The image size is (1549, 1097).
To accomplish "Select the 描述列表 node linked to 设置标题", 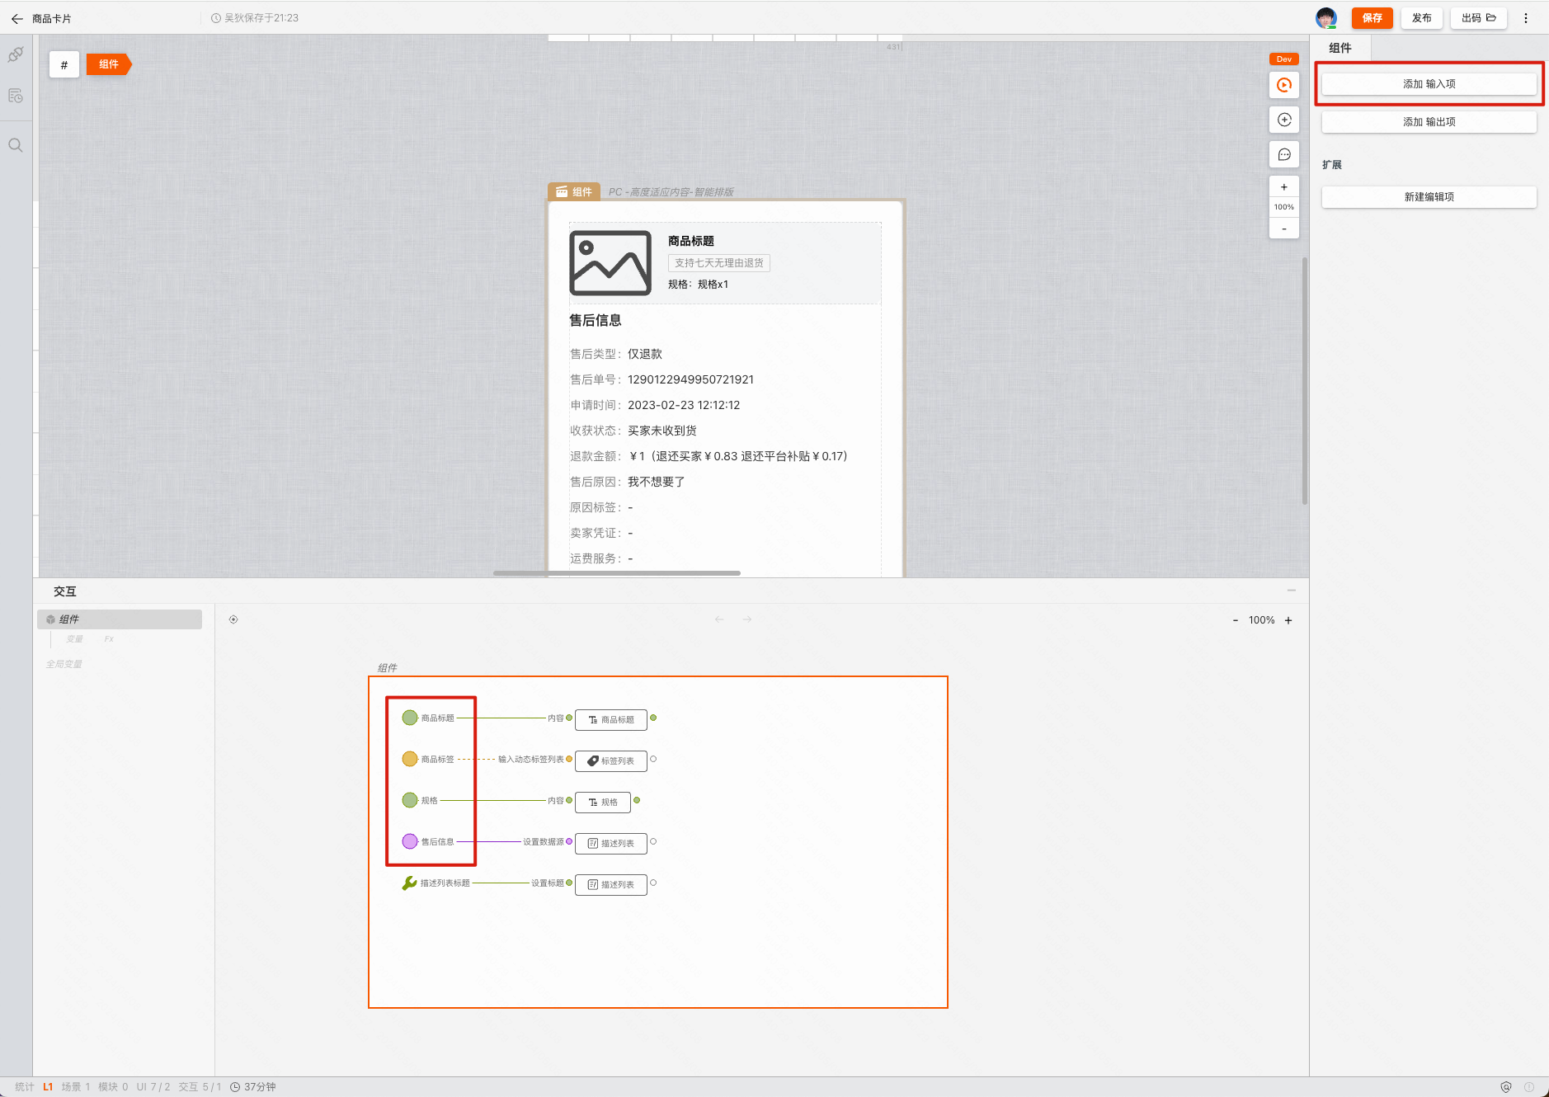I will 611,884.
